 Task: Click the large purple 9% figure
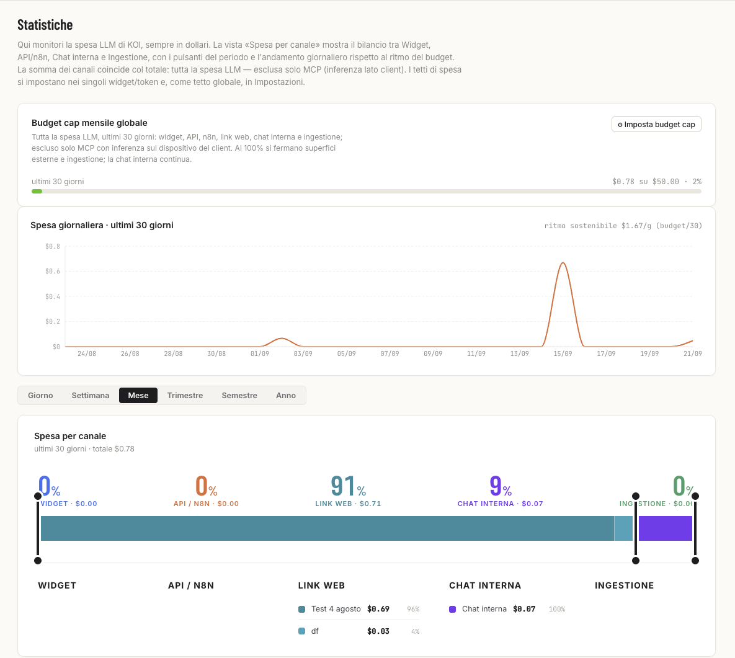(500, 486)
